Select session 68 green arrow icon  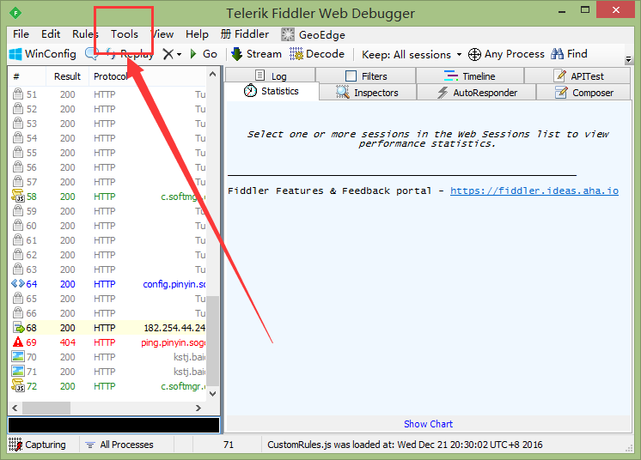pos(18,328)
